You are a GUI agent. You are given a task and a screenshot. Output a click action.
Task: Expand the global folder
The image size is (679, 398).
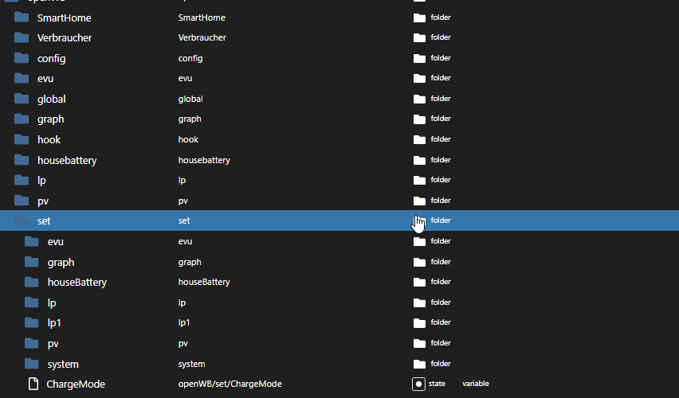tap(22, 99)
